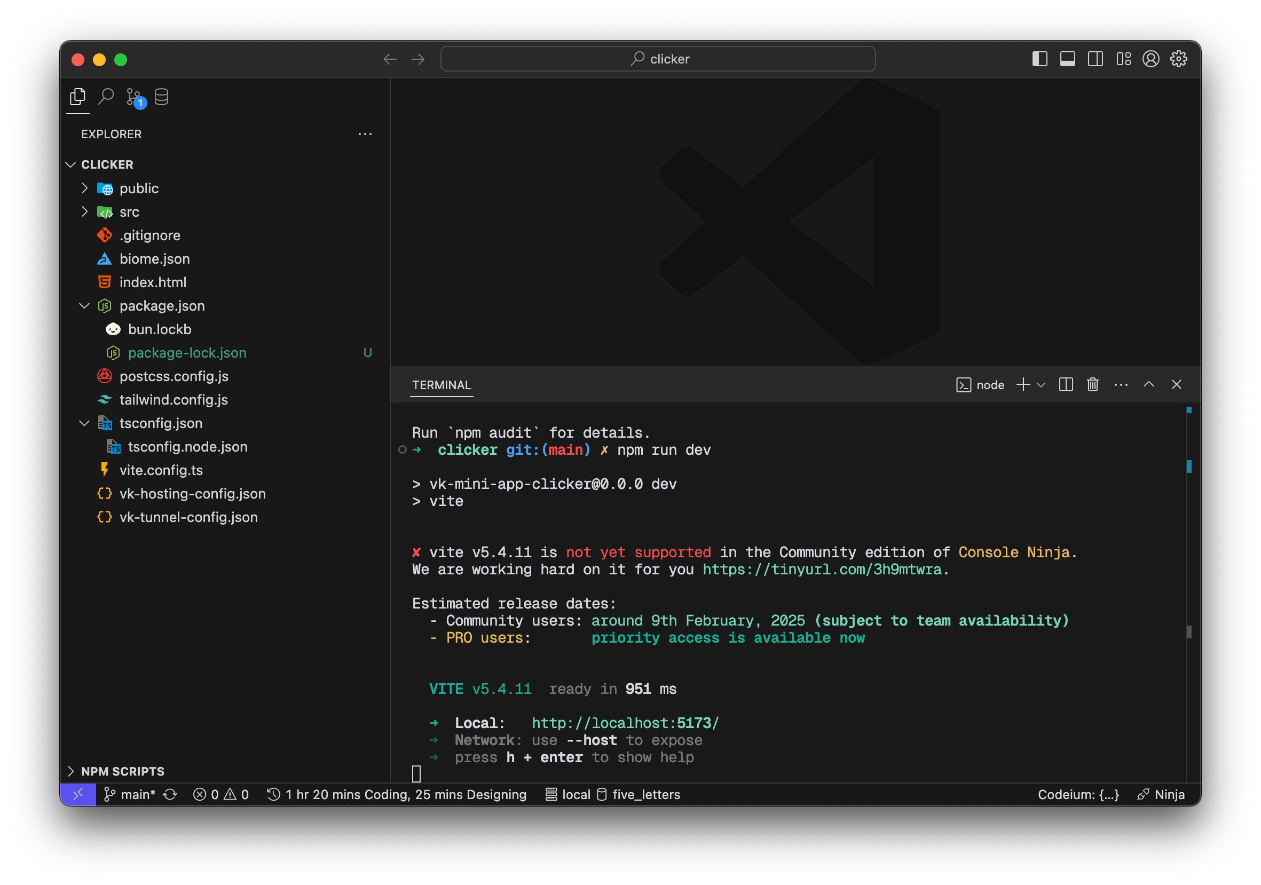Screen dimensions: 1261x885
Task: Toggle bottom panel visibility
Action: pos(1067,59)
